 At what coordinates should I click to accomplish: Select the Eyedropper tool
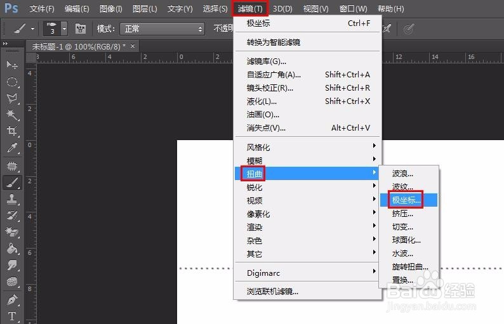tap(12, 147)
